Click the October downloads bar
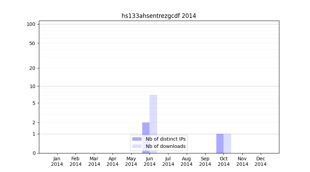The image size is (310, 172). click(227, 143)
